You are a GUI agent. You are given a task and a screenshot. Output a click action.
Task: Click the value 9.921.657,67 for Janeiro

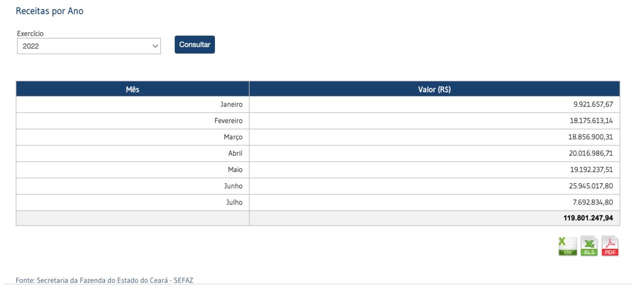click(x=590, y=104)
